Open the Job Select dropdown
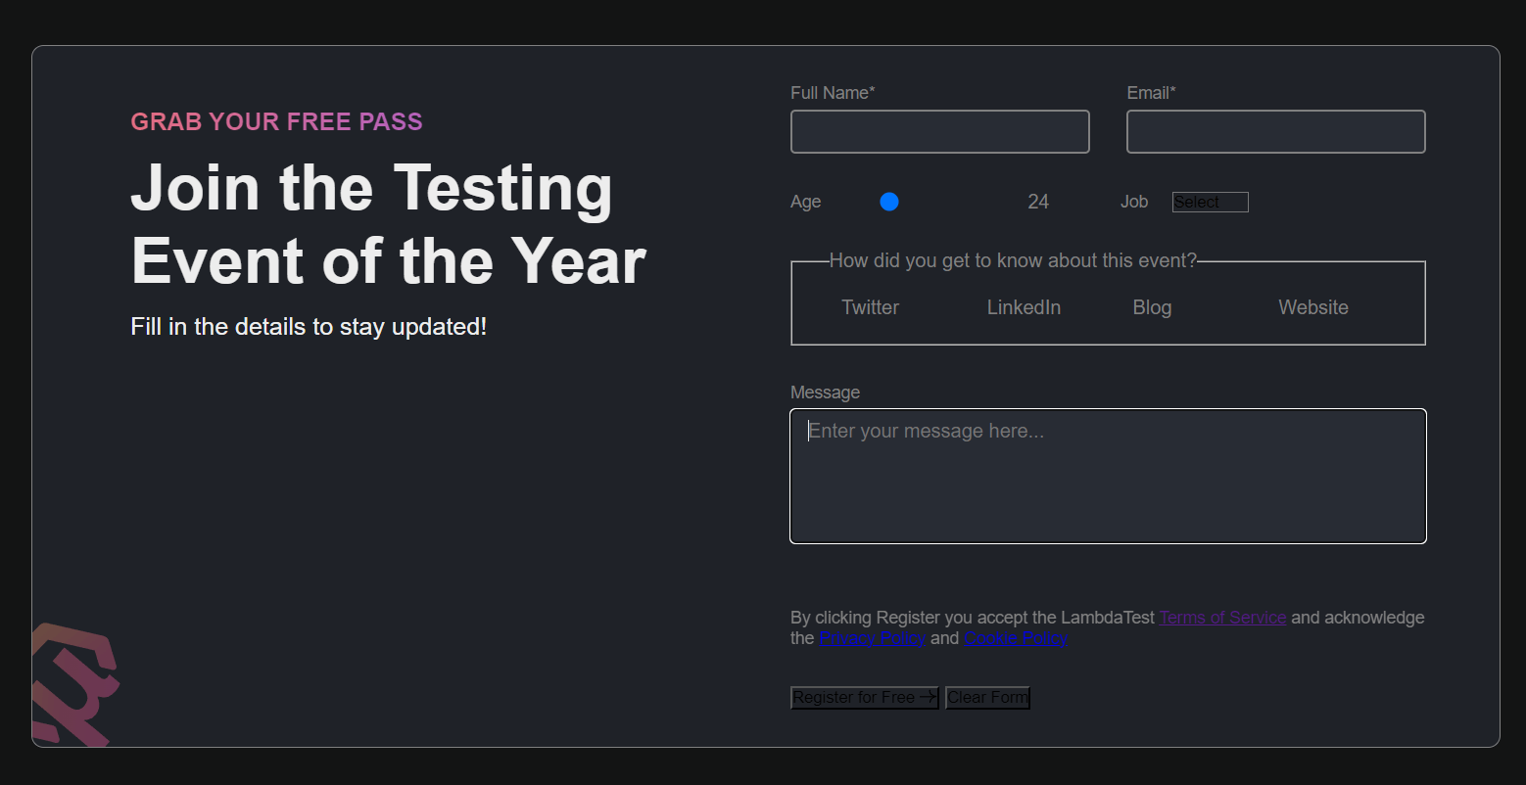Screen dimensions: 1526x785 [x=1210, y=202]
